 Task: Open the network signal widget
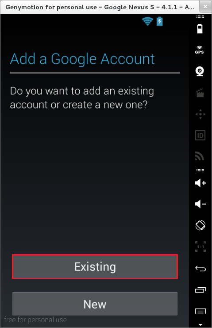click(200, 156)
